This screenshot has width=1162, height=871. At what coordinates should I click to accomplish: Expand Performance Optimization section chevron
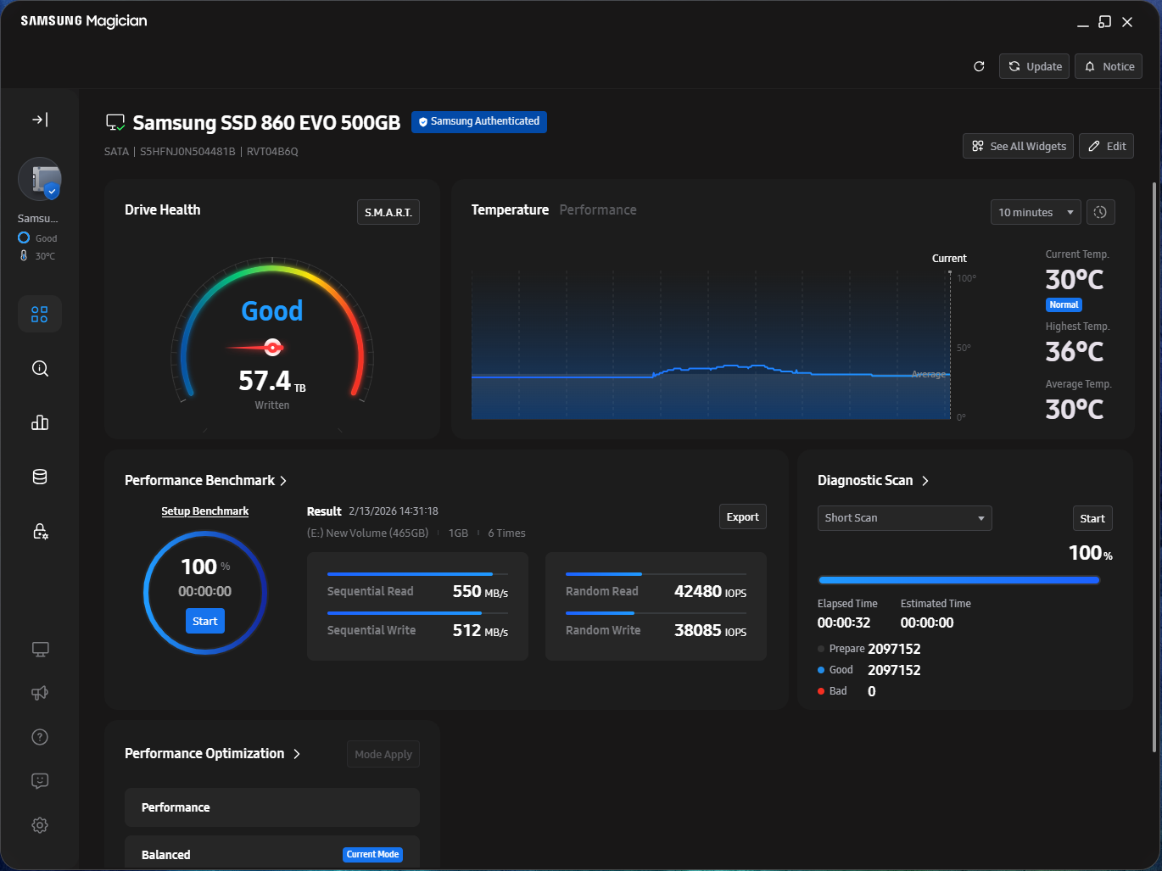click(297, 754)
